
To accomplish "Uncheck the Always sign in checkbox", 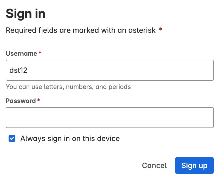I will point(12,139).
